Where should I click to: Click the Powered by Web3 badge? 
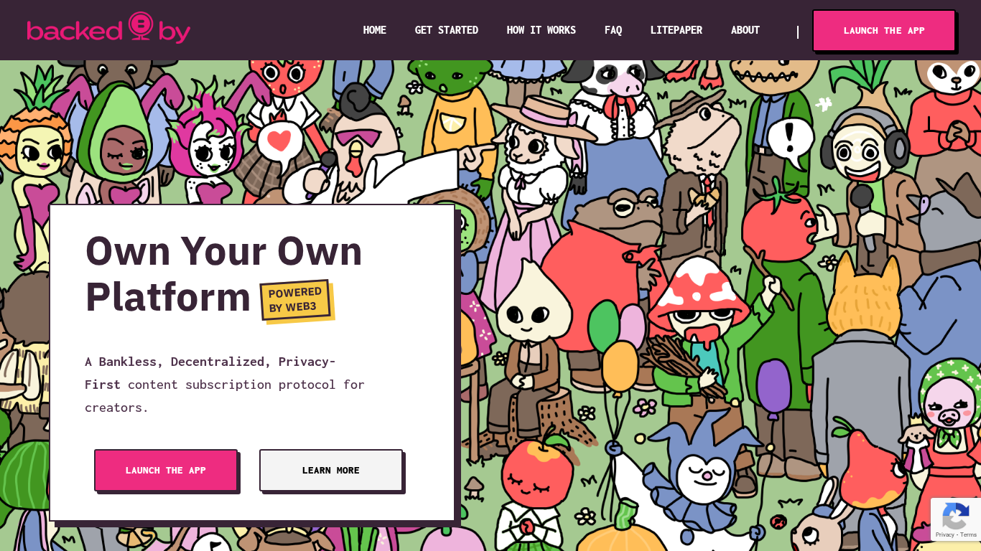tap(295, 300)
